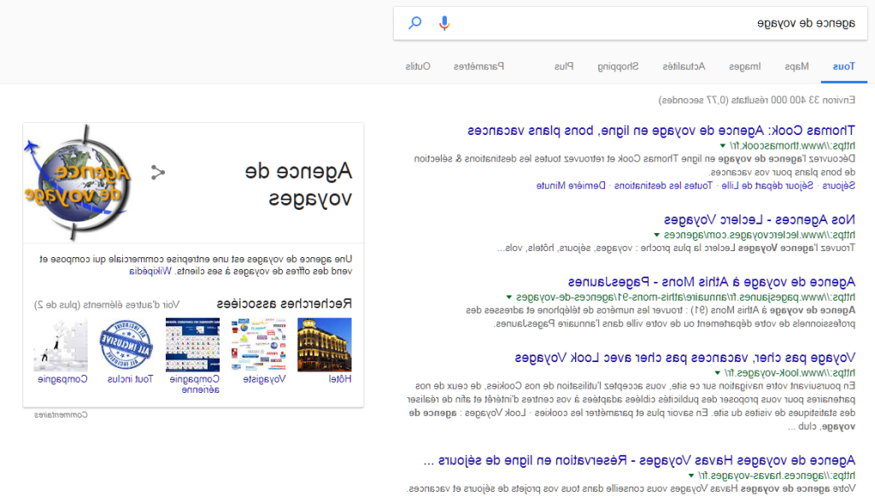Open 'Toutes les destinations' sitelink
875x503 pixels.
663,185
